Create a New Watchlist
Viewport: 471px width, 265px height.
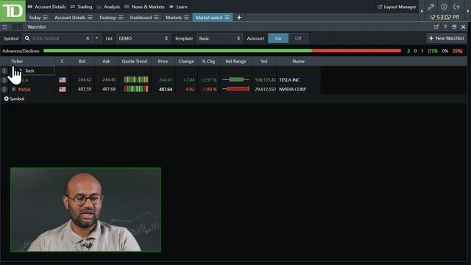[x=447, y=38]
